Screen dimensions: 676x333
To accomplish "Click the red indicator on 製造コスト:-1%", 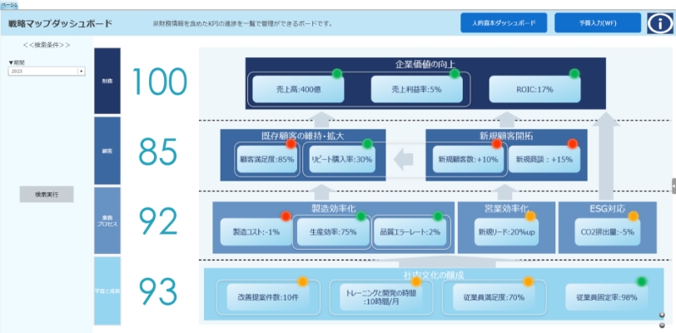I will (x=285, y=216).
